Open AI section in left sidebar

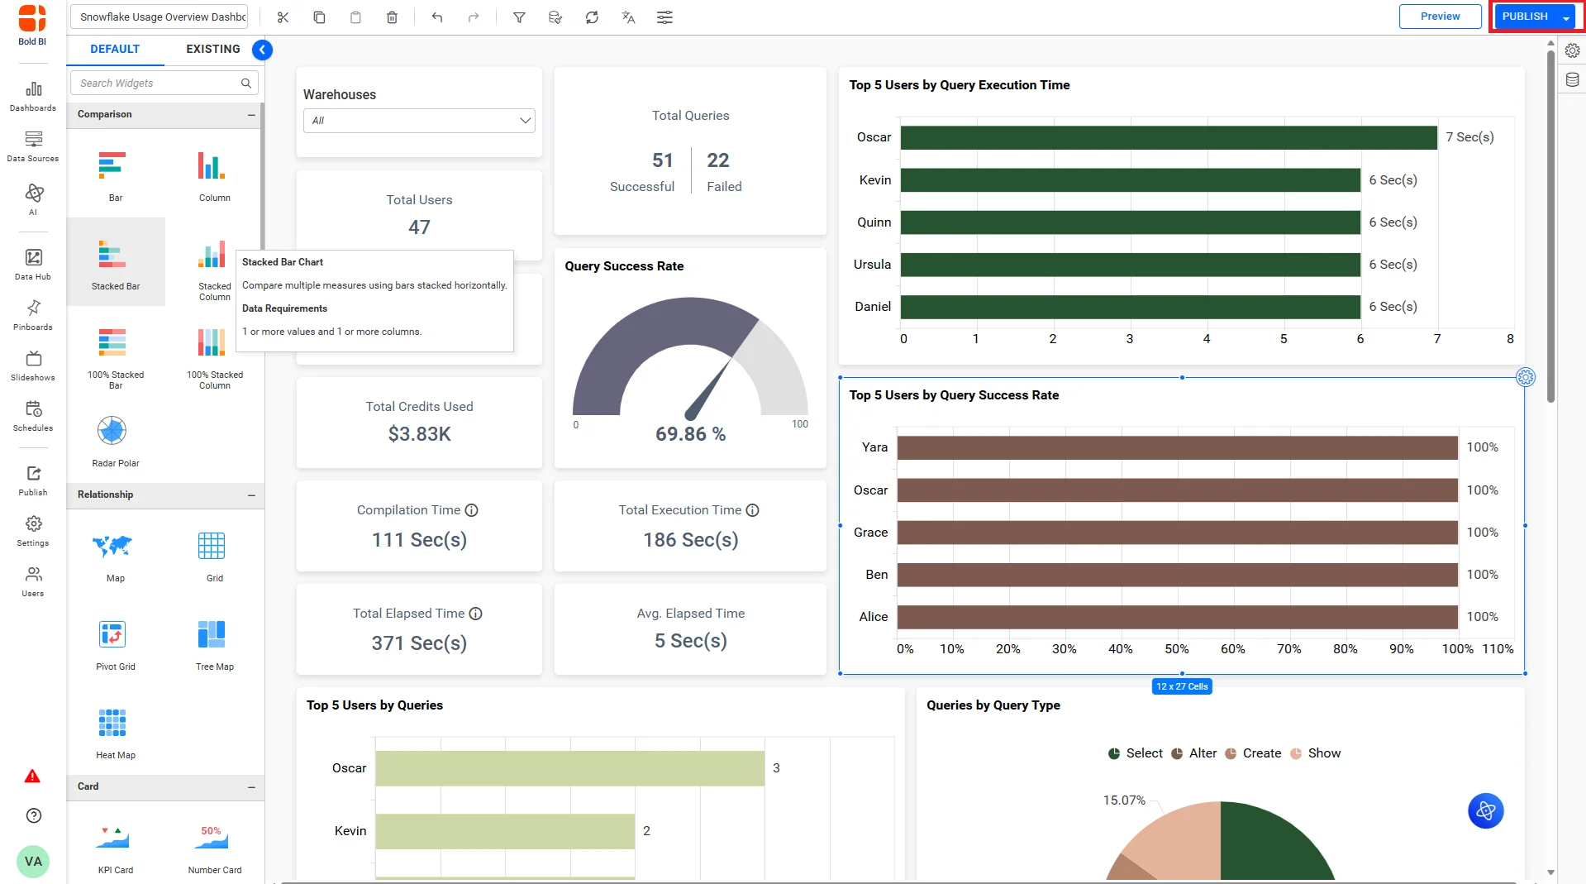(x=33, y=199)
